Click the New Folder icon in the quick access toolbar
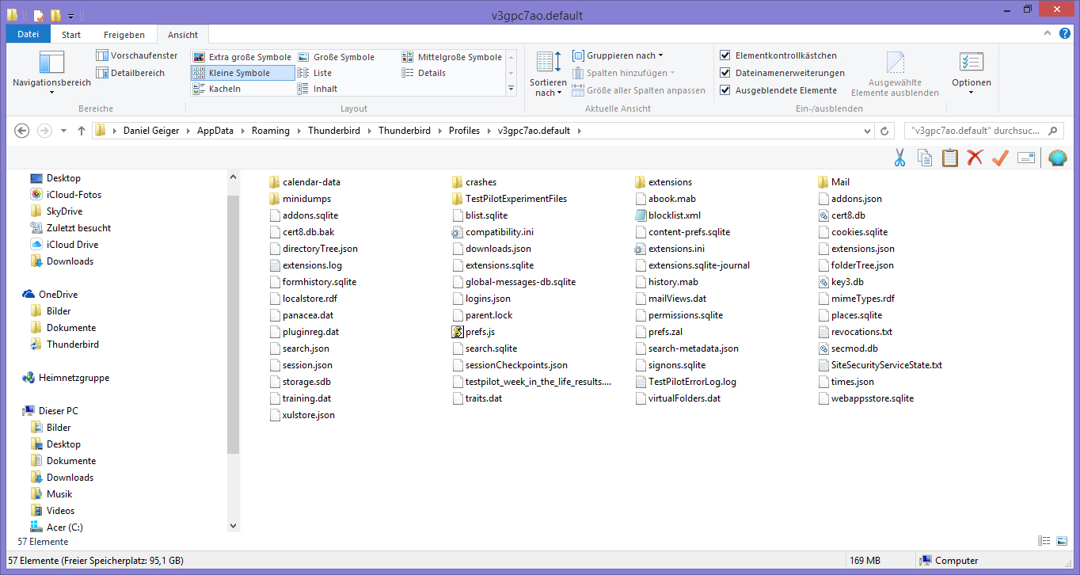Viewport: 1080px width, 575px height. 55,14
